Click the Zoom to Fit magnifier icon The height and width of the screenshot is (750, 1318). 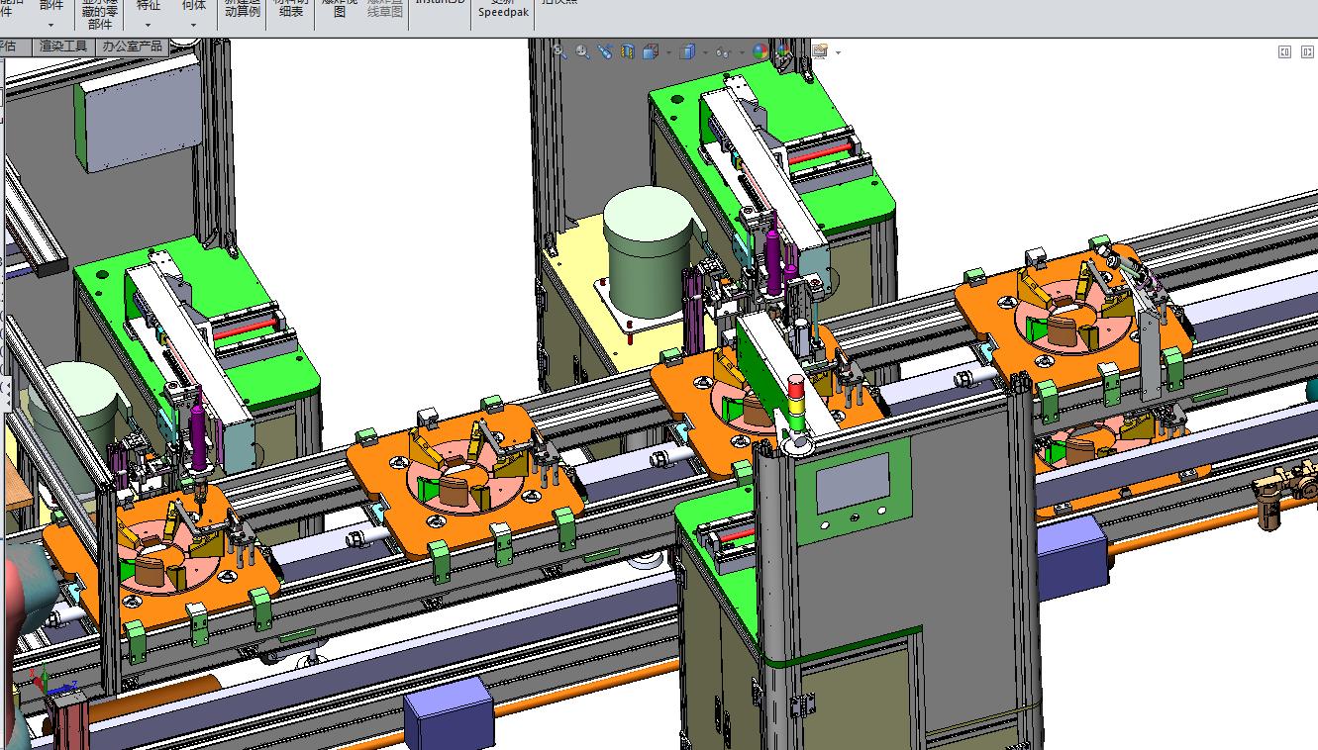[x=560, y=51]
